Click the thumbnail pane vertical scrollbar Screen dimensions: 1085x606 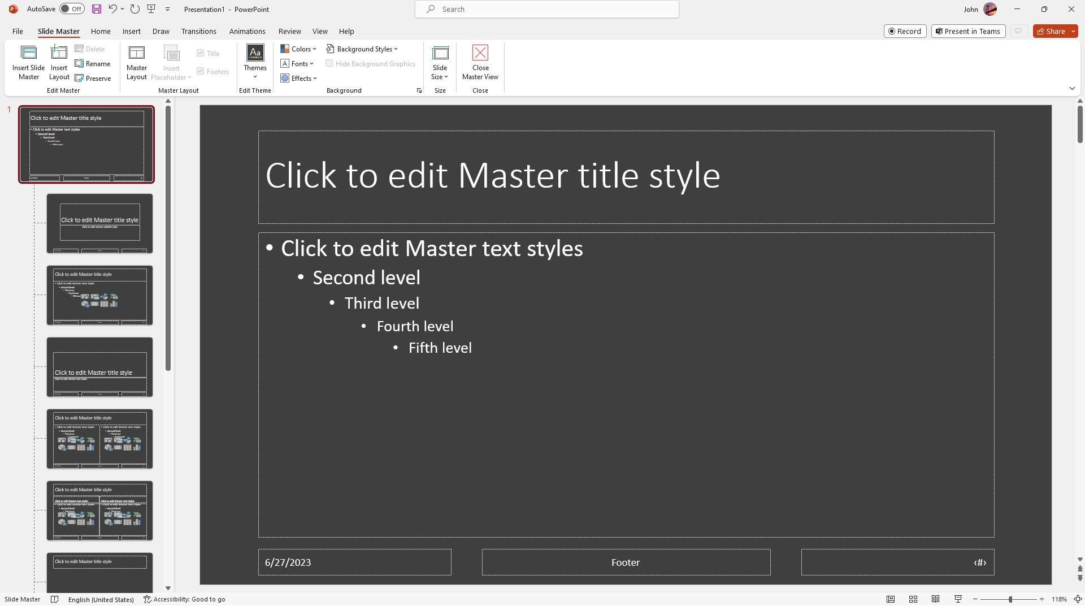pos(168,238)
